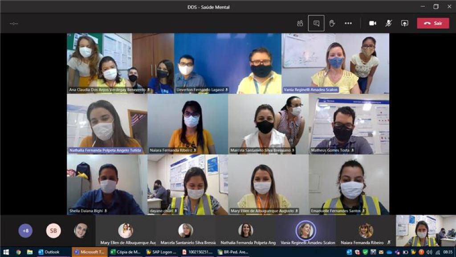456x257 pixels.
Task: Open the more actions ellipsis menu
Action: pos(348,23)
